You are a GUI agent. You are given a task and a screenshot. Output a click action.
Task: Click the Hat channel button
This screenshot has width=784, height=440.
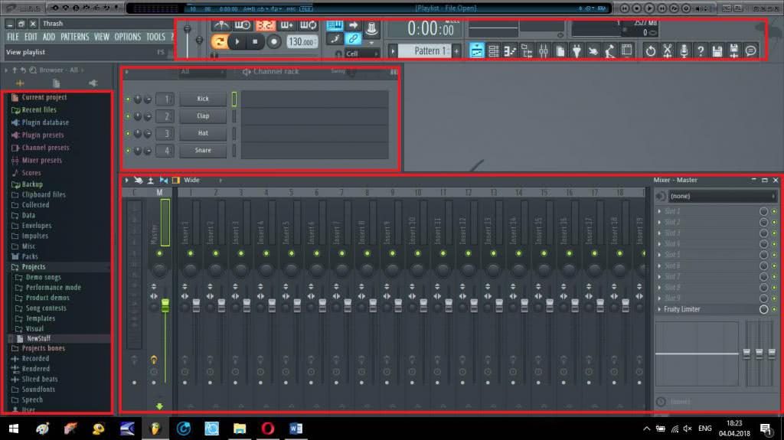pyautogui.click(x=203, y=133)
